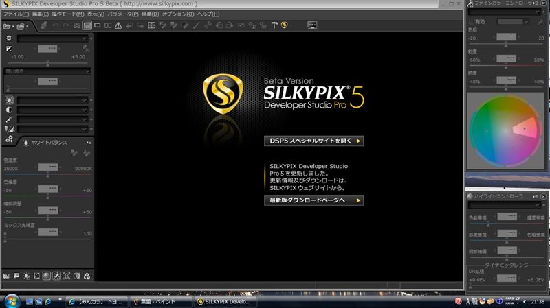Click the 色偏差 value input field

coord(48,189)
